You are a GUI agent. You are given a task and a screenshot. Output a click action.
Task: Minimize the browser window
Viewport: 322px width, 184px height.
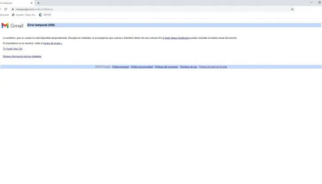coord(311,3)
